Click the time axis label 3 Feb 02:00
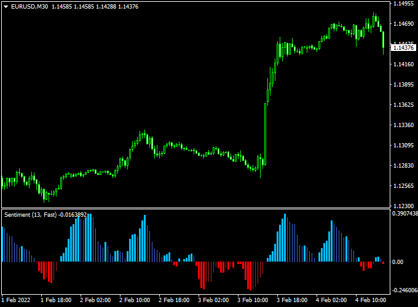The height and width of the screenshot is (307, 418). click(x=213, y=300)
